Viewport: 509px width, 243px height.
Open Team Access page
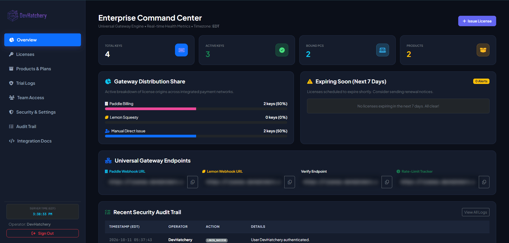tap(42, 98)
